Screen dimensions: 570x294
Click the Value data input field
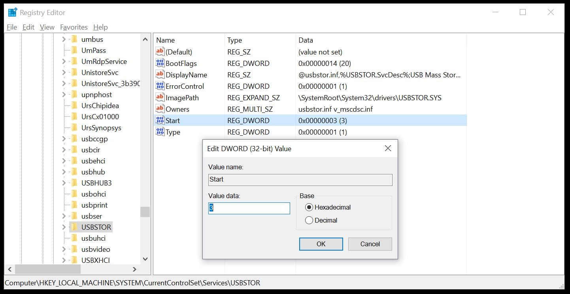(249, 208)
